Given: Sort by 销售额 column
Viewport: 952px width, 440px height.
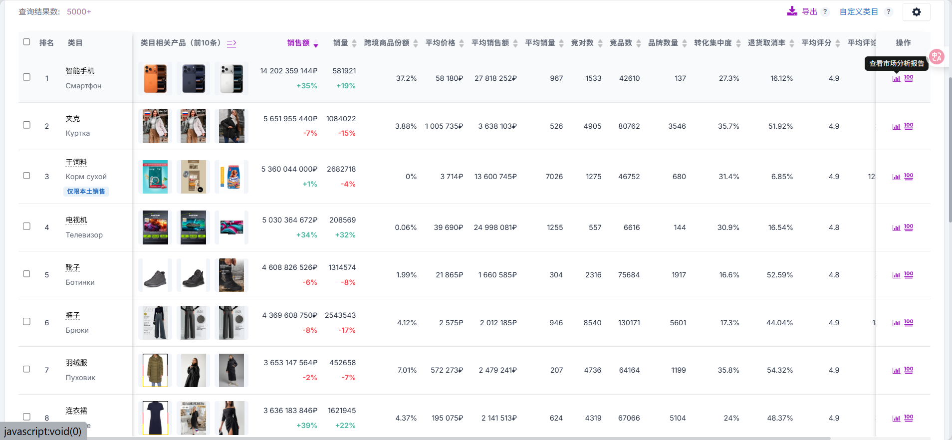Looking at the screenshot, I should 298,43.
